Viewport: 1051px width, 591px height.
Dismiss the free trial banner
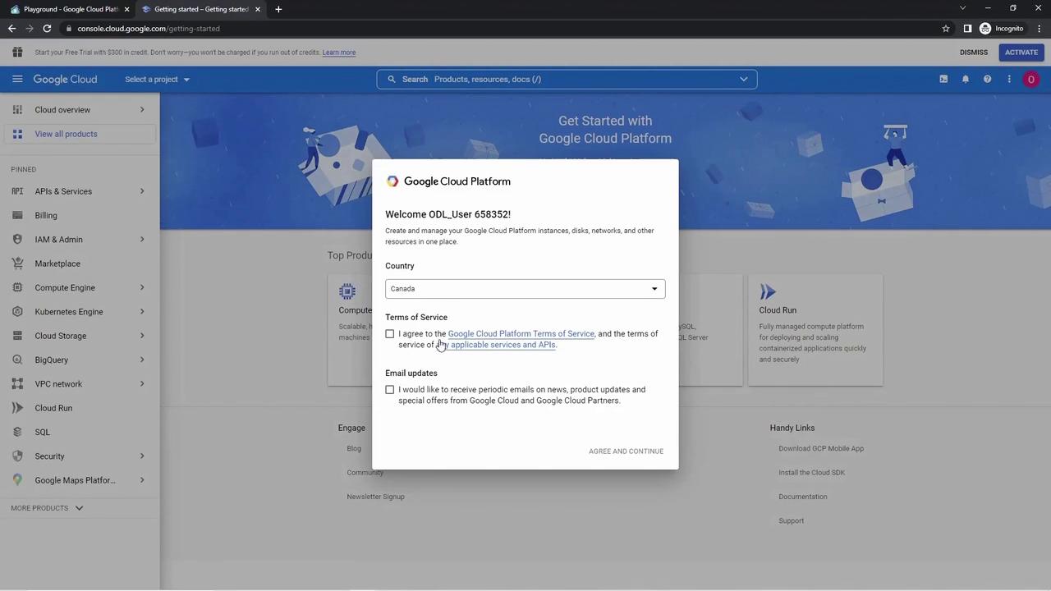click(x=974, y=52)
